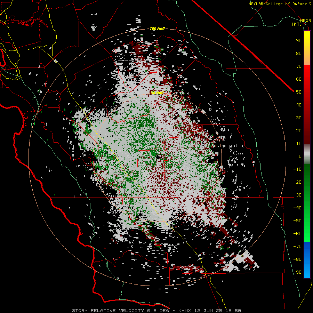Click the '10' value on the velocity scale
The width and height of the screenshot is (313, 313).
(x=299, y=144)
